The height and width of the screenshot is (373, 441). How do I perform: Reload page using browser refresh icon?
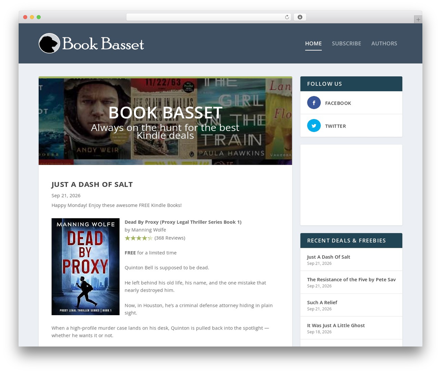point(287,17)
